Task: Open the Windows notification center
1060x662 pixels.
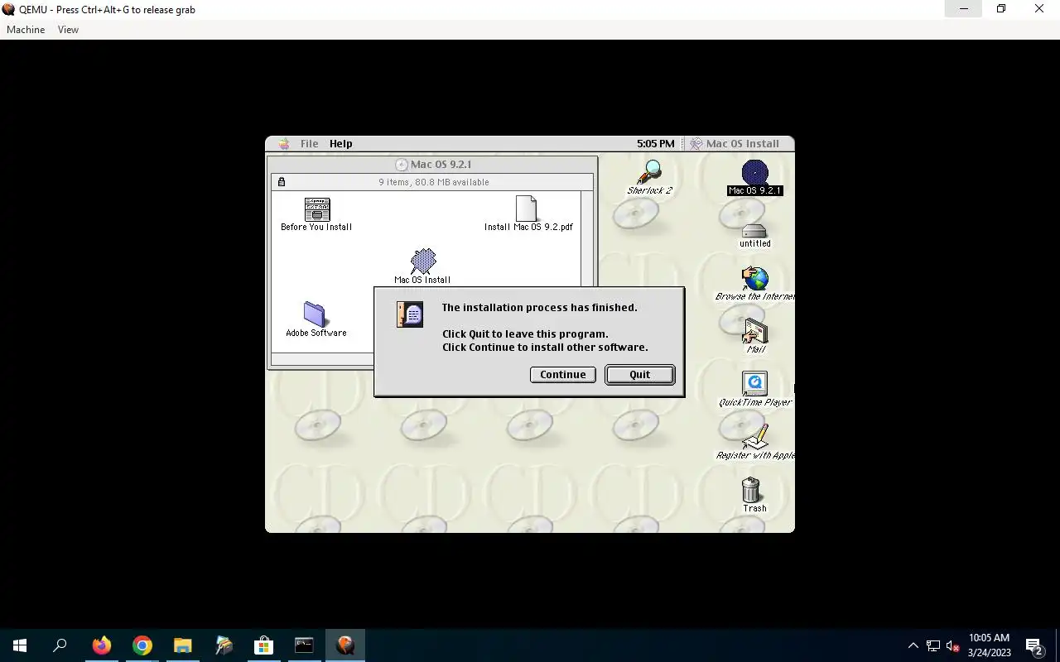Action: pos(1034,645)
